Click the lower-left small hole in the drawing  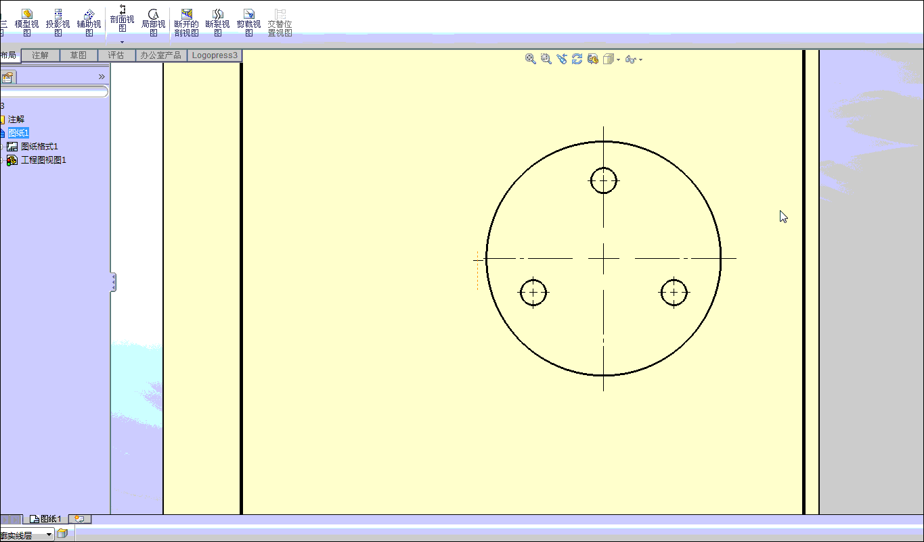coord(533,293)
